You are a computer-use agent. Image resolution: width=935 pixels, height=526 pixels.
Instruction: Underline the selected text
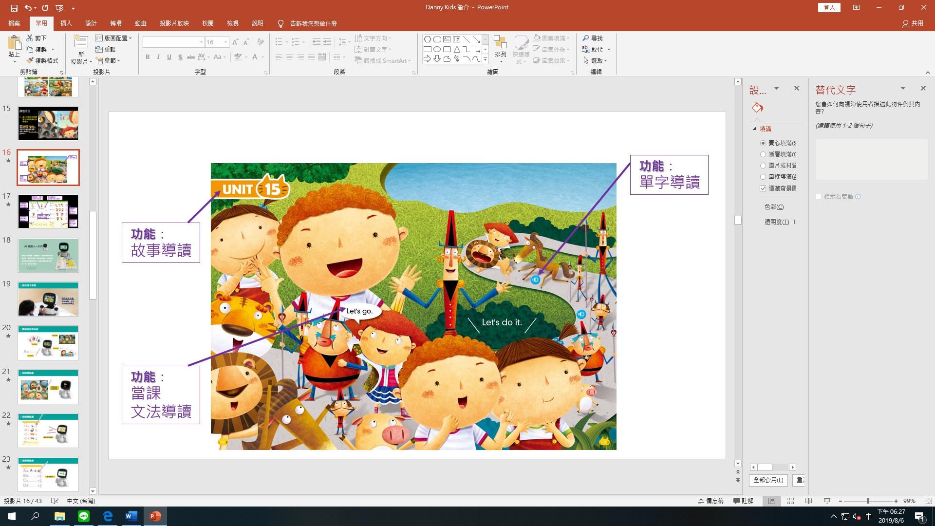point(169,57)
